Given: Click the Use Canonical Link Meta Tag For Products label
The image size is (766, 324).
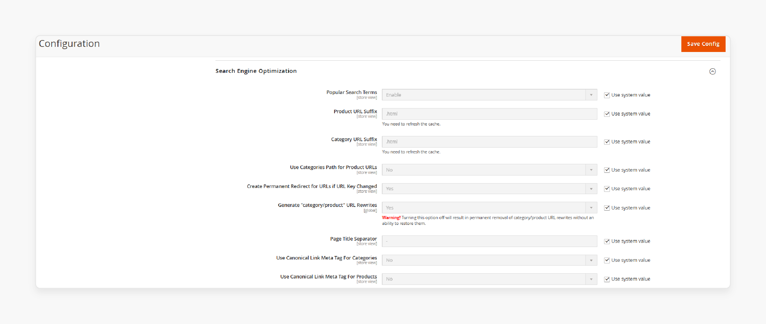Looking at the screenshot, I should 329,277.
